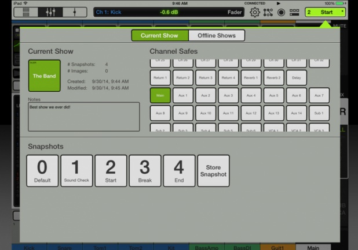Tap the Wi-Fi status icon

click(25, 3)
